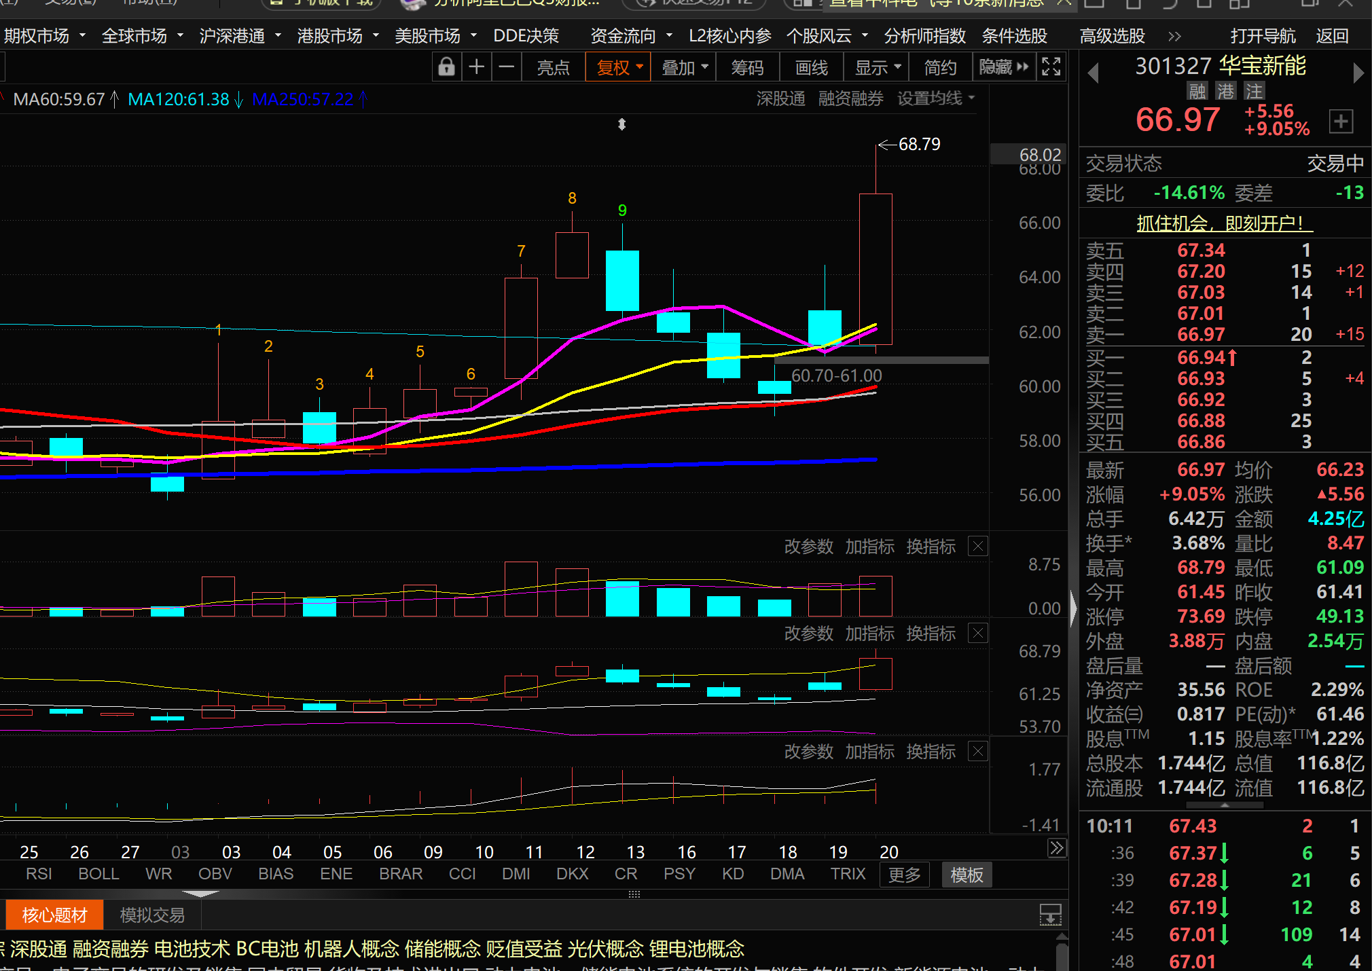Toggle the 隐藏 panel hide button
The width and height of the screenshot is (1372, 971).
pyautogui.click(x=1003, y=67)
